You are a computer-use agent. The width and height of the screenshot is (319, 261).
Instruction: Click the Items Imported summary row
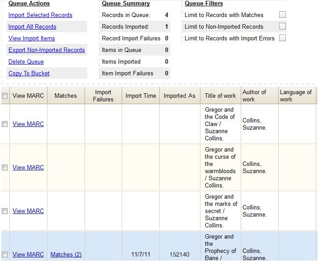(x=135, y=61)
